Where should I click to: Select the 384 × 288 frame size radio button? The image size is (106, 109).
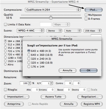[x=6, y=41]
